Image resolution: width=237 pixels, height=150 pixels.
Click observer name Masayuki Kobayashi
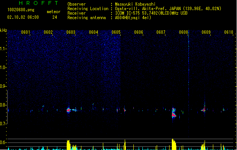point(135,4)
